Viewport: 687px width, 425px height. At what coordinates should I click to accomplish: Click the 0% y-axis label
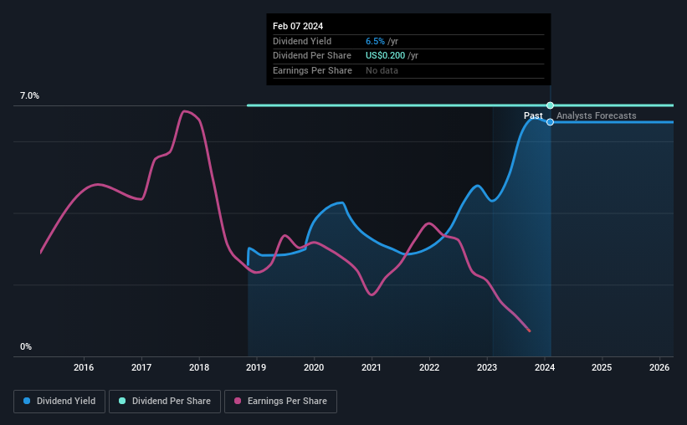26,346
